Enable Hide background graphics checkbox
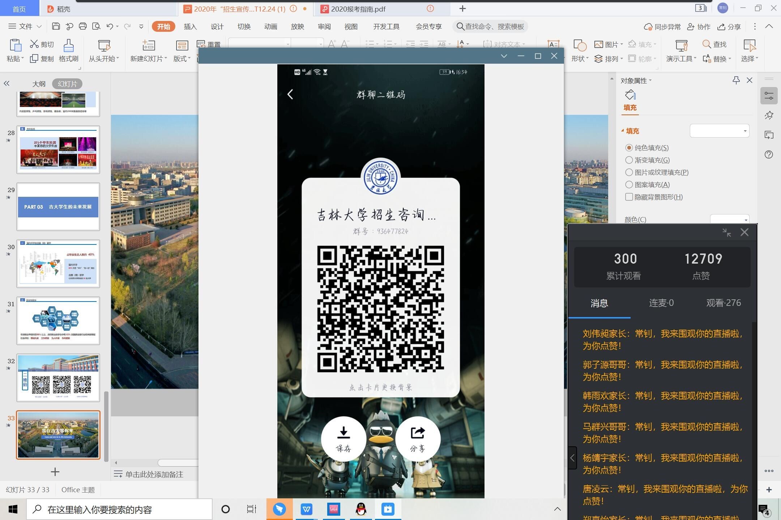 coord(629,197)
